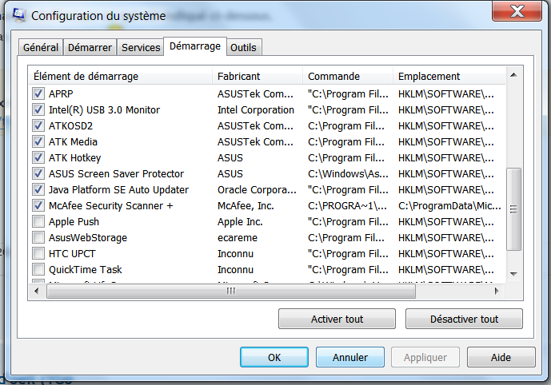Click the "ecareme" manufacturer cell
This screenshot has width=551, height=385.
click(x=238, y=237)
